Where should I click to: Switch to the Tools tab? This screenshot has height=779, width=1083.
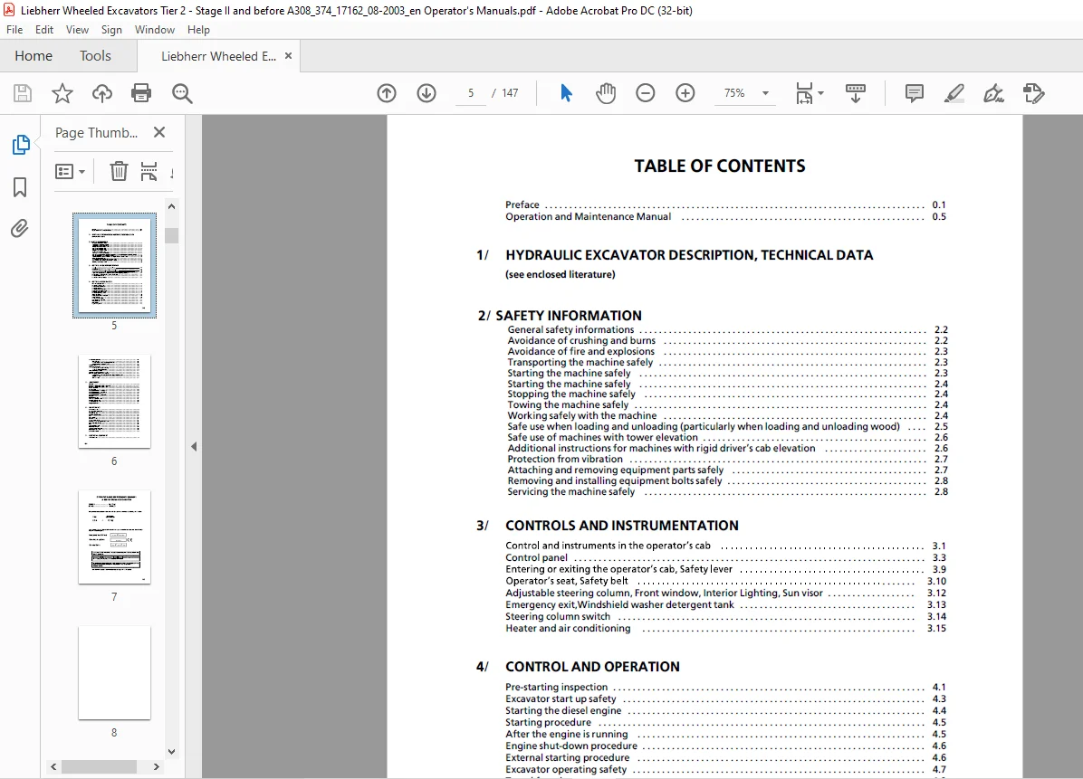pos(95,56)
